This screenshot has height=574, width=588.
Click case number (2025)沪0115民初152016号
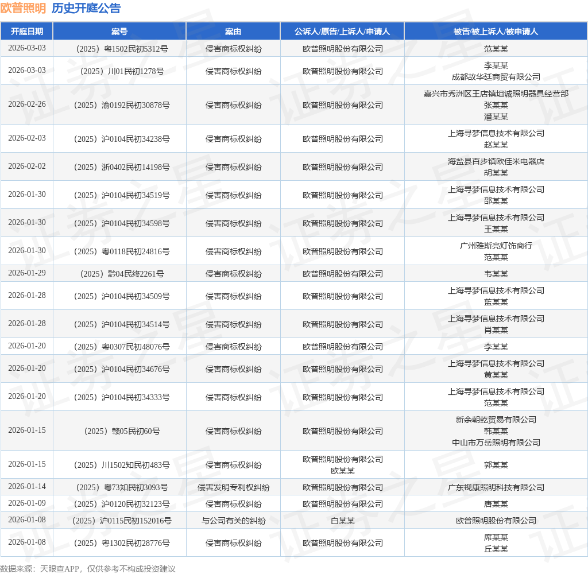click(122, 521)
